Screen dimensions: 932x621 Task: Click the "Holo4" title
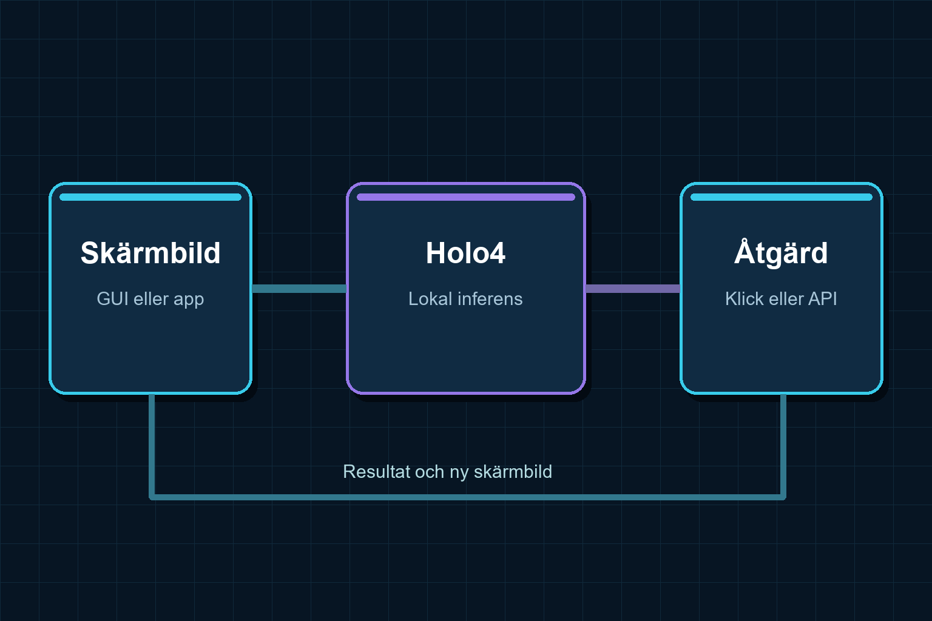pyautogui.click(x=465, y=253)
